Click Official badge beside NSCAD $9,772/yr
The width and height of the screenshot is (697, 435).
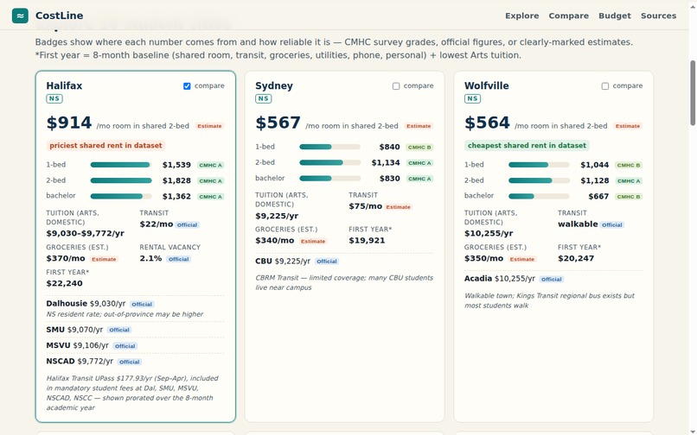pyautogui.click(x=130, y=362)
